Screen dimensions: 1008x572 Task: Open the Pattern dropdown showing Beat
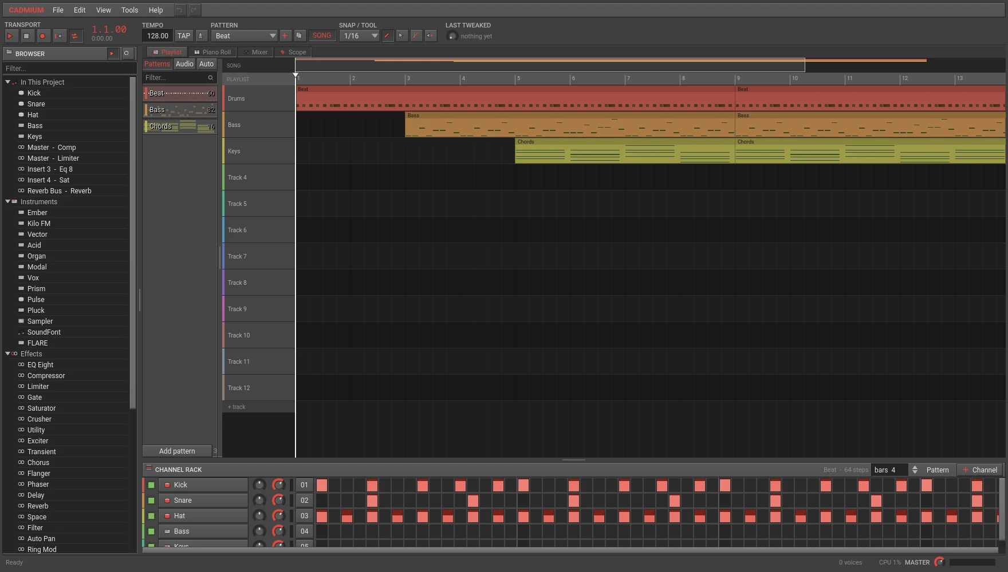pos(244,36)
